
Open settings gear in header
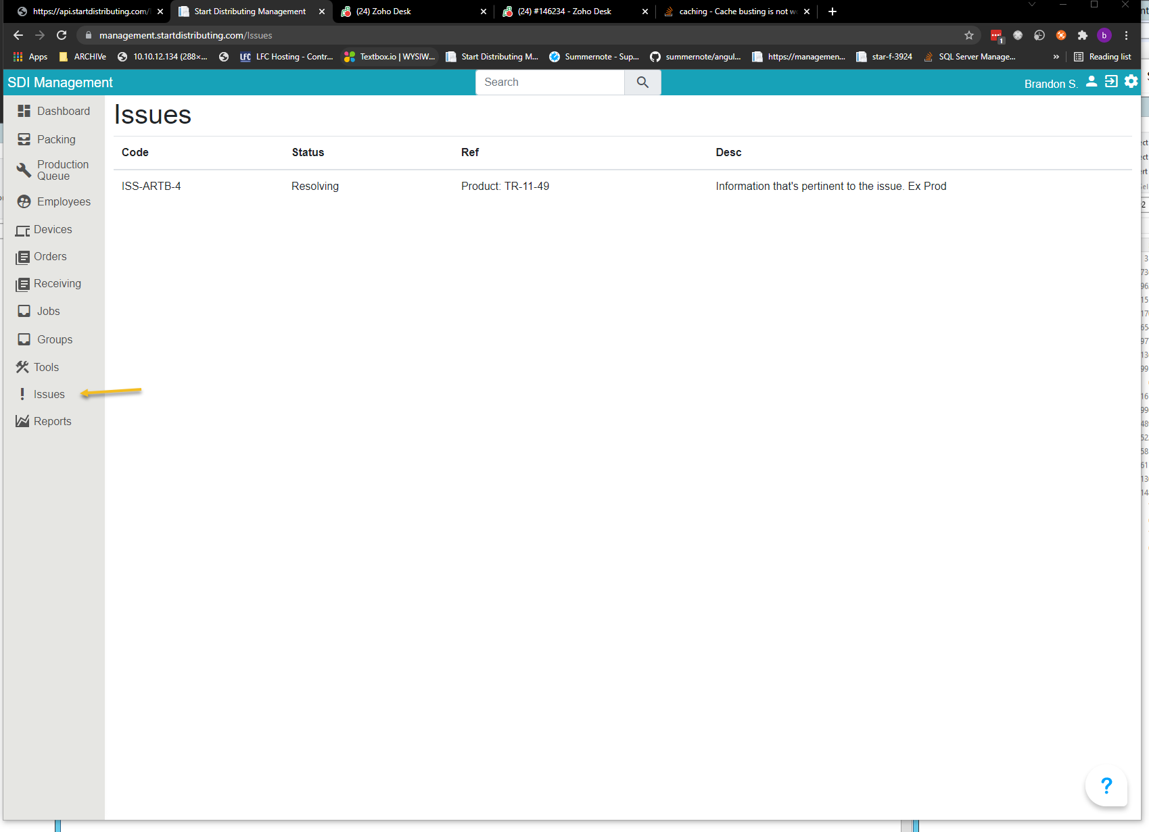click(1131, 82)
